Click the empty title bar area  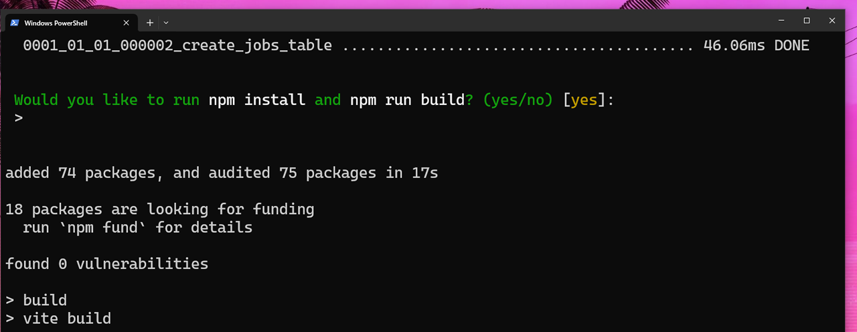click(x=469, y=21)
